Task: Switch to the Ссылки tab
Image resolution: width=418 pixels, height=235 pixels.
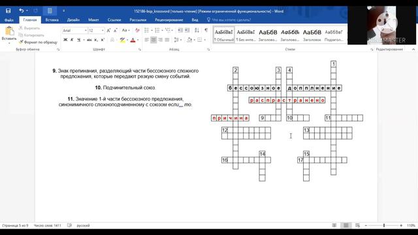Action: click(x=114, y=20)
